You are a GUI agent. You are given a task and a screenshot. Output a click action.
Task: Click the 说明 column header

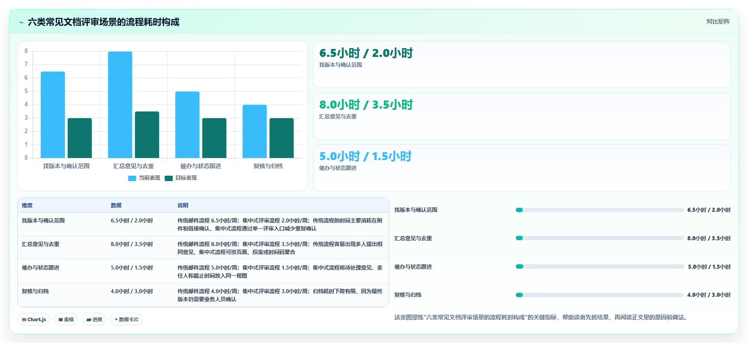click(x=183, y=206)
